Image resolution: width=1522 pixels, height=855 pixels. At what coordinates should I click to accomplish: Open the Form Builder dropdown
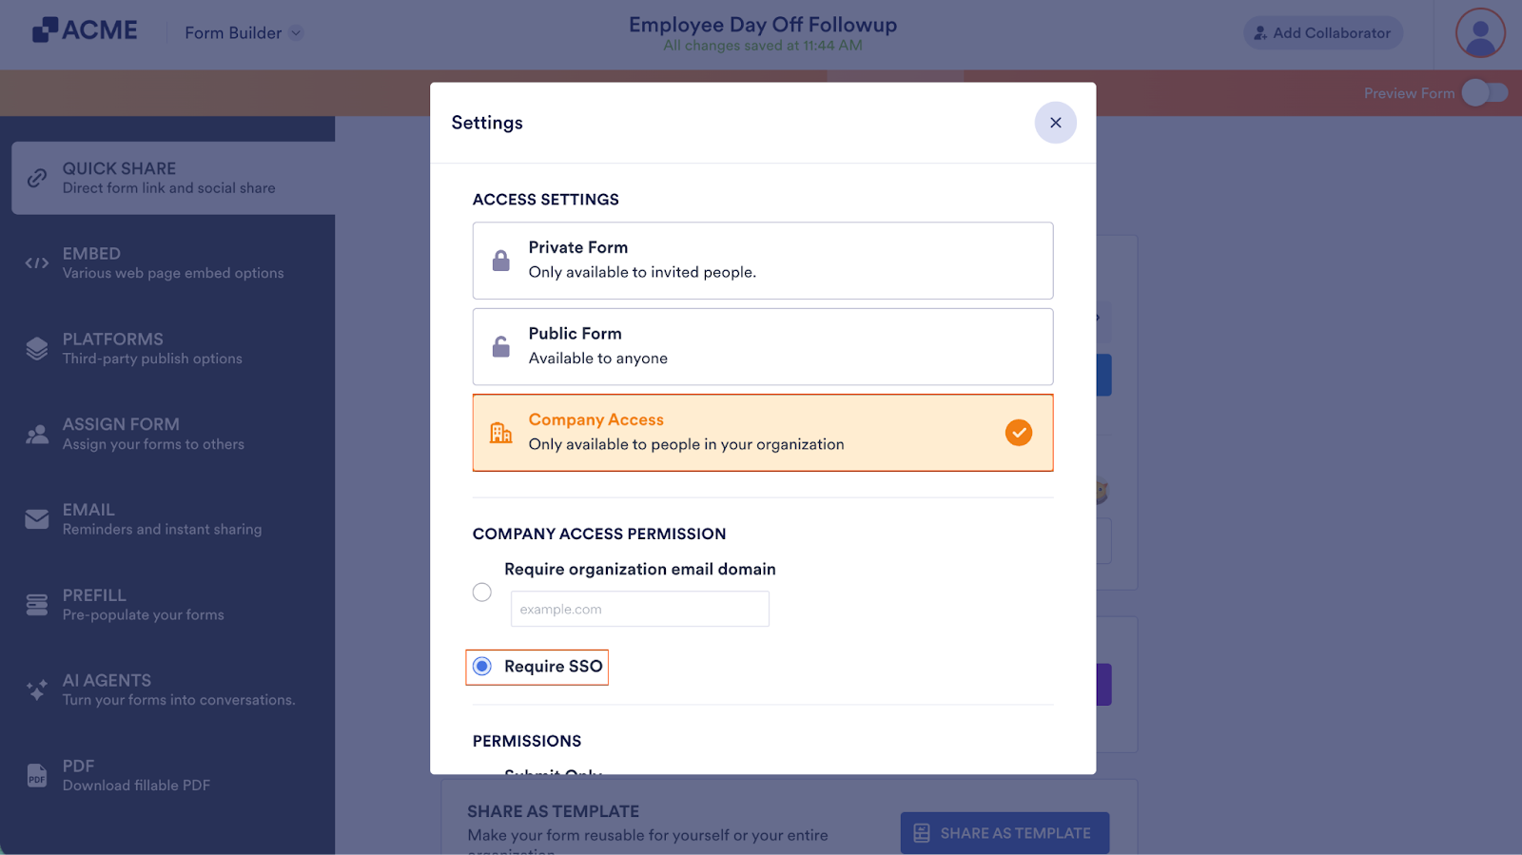[242, 32]
